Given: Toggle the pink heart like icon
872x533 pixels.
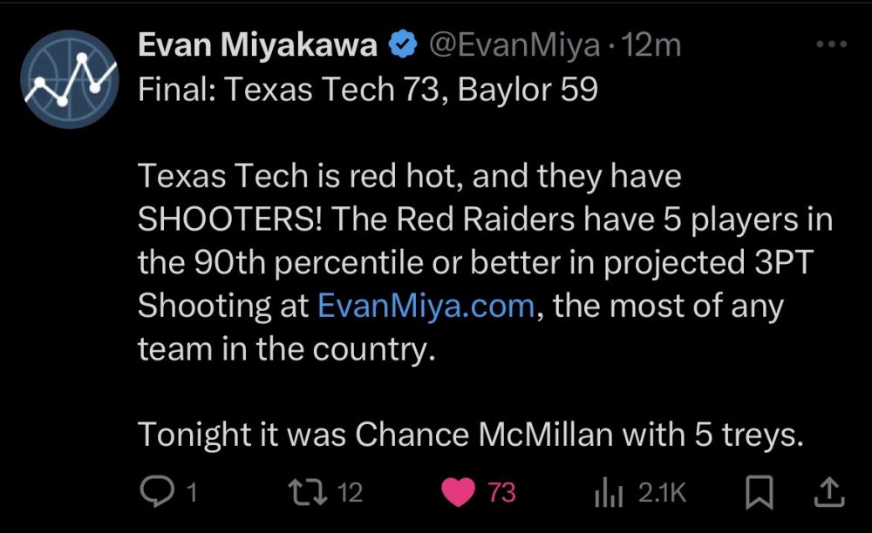Looking at the screenshot, I should (x=461, y=493).
